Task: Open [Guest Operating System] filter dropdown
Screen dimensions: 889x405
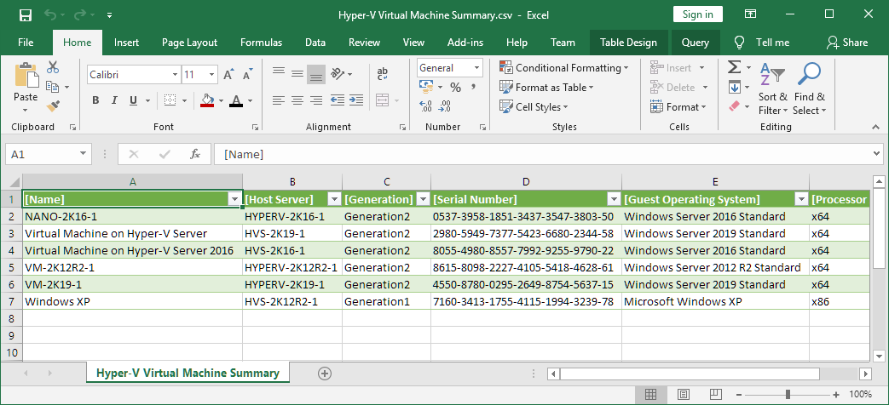Action: (801, 200)
